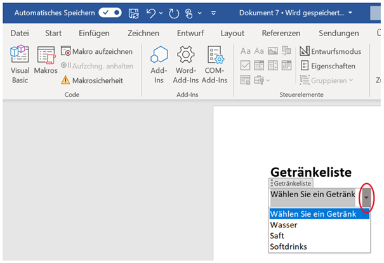Click Aufzchng. anhalten button

96,66
